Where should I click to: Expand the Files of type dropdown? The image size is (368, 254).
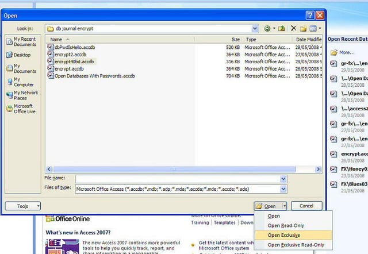283,189
